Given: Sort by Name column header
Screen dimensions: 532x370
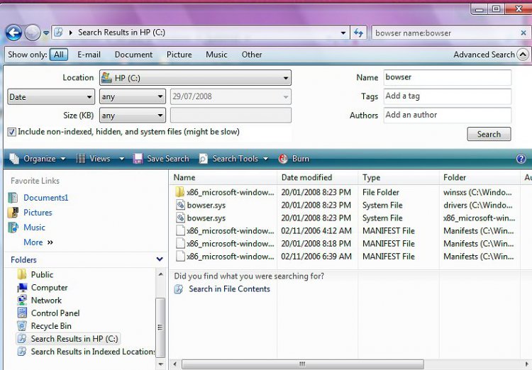Looking at the screenshot, I should (x=223, y=178).
